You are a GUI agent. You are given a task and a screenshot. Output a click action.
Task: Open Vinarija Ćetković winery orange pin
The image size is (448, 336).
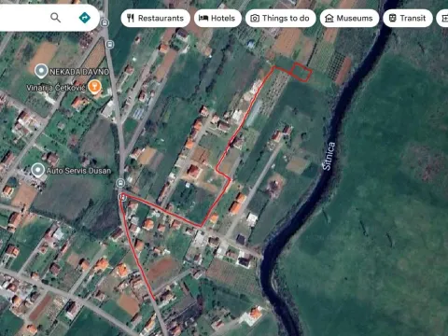tap(94, 87)
